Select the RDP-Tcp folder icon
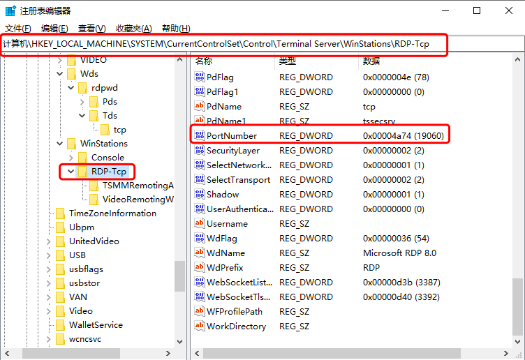Image resolution: width=525 pixels, height=360 pixels. pyautogui.click(x=83, y=172)
